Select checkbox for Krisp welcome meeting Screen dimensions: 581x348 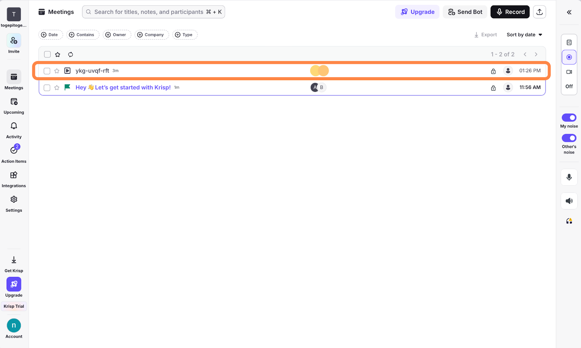(47, 87)
